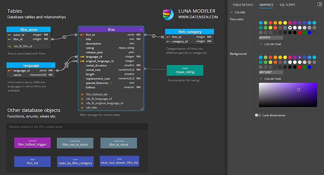This screenshot has height=175, width=324.
Task: Open the film_category table ellipsis menu
Action: pyautogui.click(x=212, y=32)
